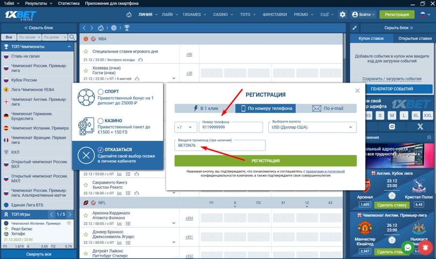Set font size M
This screenshot has width=436, height=259.
(x=392, y=115)
